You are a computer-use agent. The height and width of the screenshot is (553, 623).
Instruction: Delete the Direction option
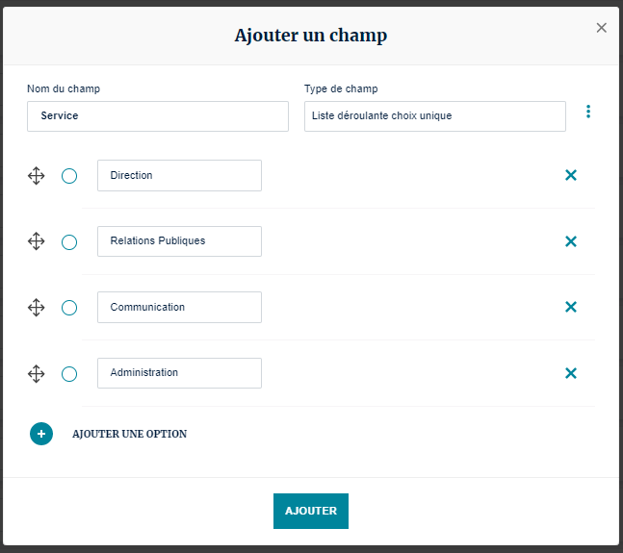pos(570,175)
